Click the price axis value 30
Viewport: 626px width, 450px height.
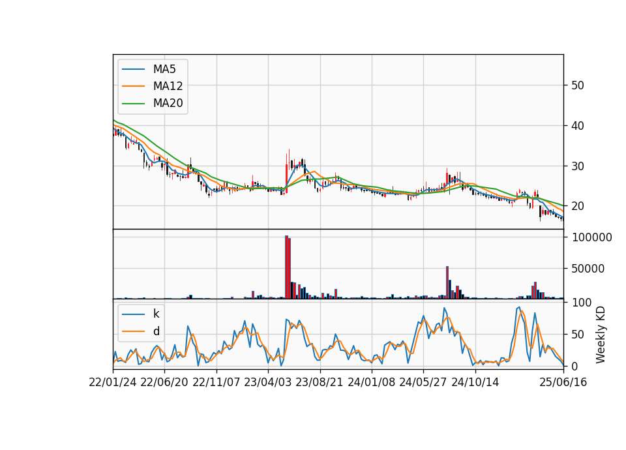(x=578, y=166)
